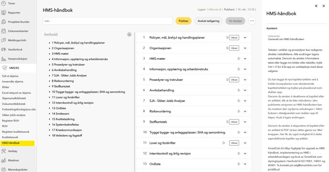Collapse assistant panel with double-arrow icon
Viewport: 329px width, 172px height.
[316, 6]
